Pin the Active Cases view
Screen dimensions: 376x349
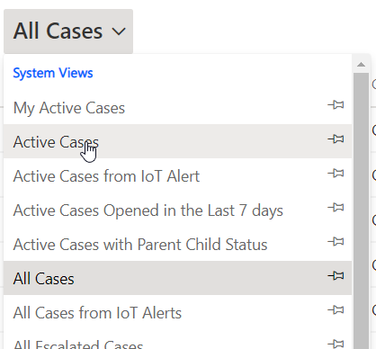tap(336, 139)
